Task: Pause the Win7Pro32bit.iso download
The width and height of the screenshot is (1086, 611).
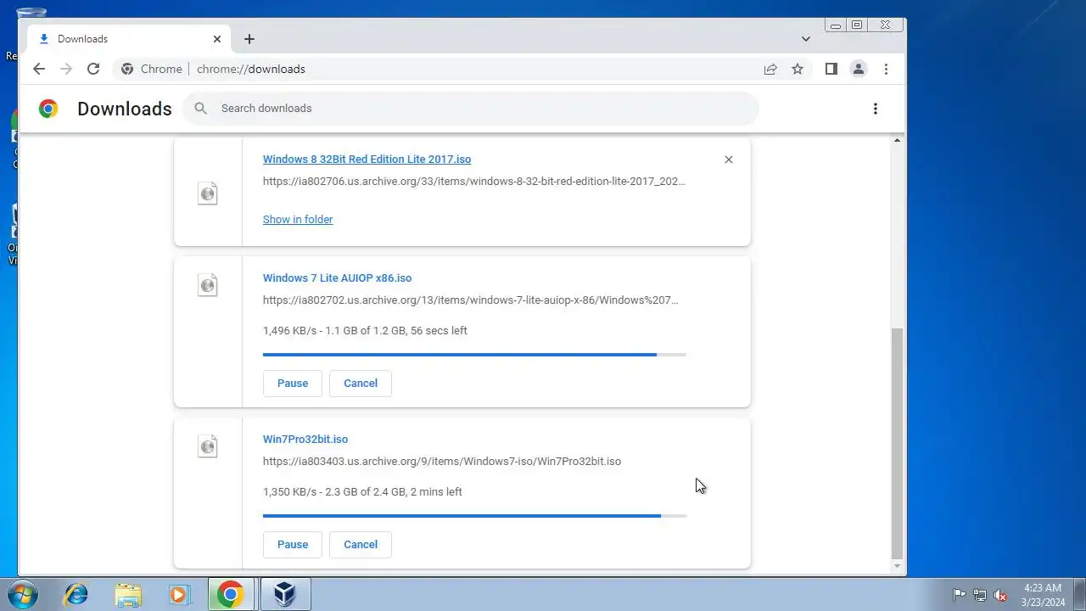Action: 293,545
